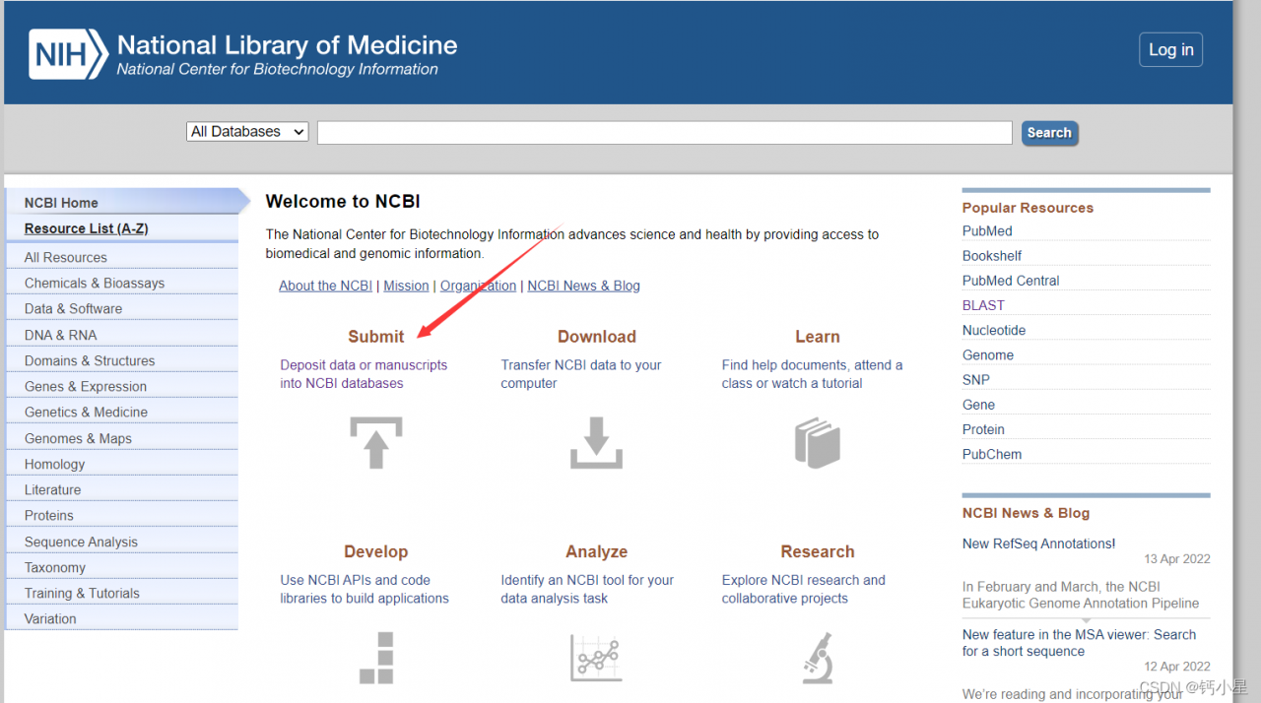Click the Research microscope icon
The image size is (1261, 703).
(818, 658)
